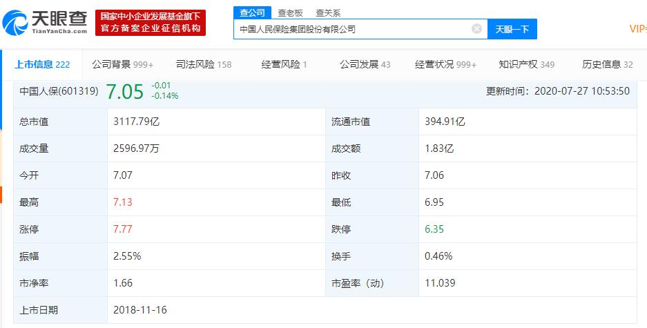Open the 公司发展 43 tab
Image resolution: width=647 pixels, height=328 pixels.
coord(365,64)
